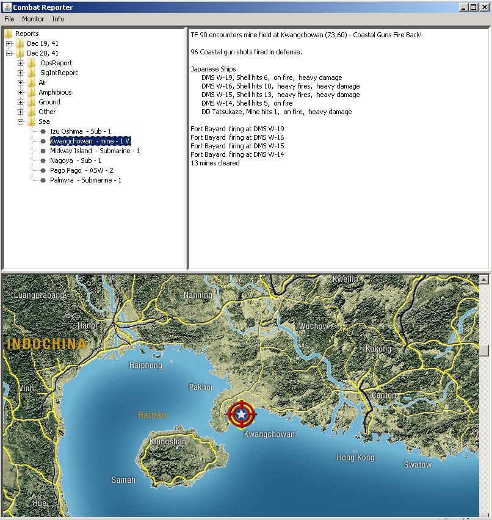The width and height of the screenshot is (492, 520).
Task: Click the Ground folder icon
Action: pos(32,102)
